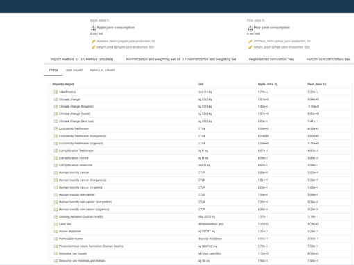The height and width of the screenshot is (265, 354).
Task: Click the kBq U235 eq unit cell
Action: pyautogui.click(x=206, y=217)
